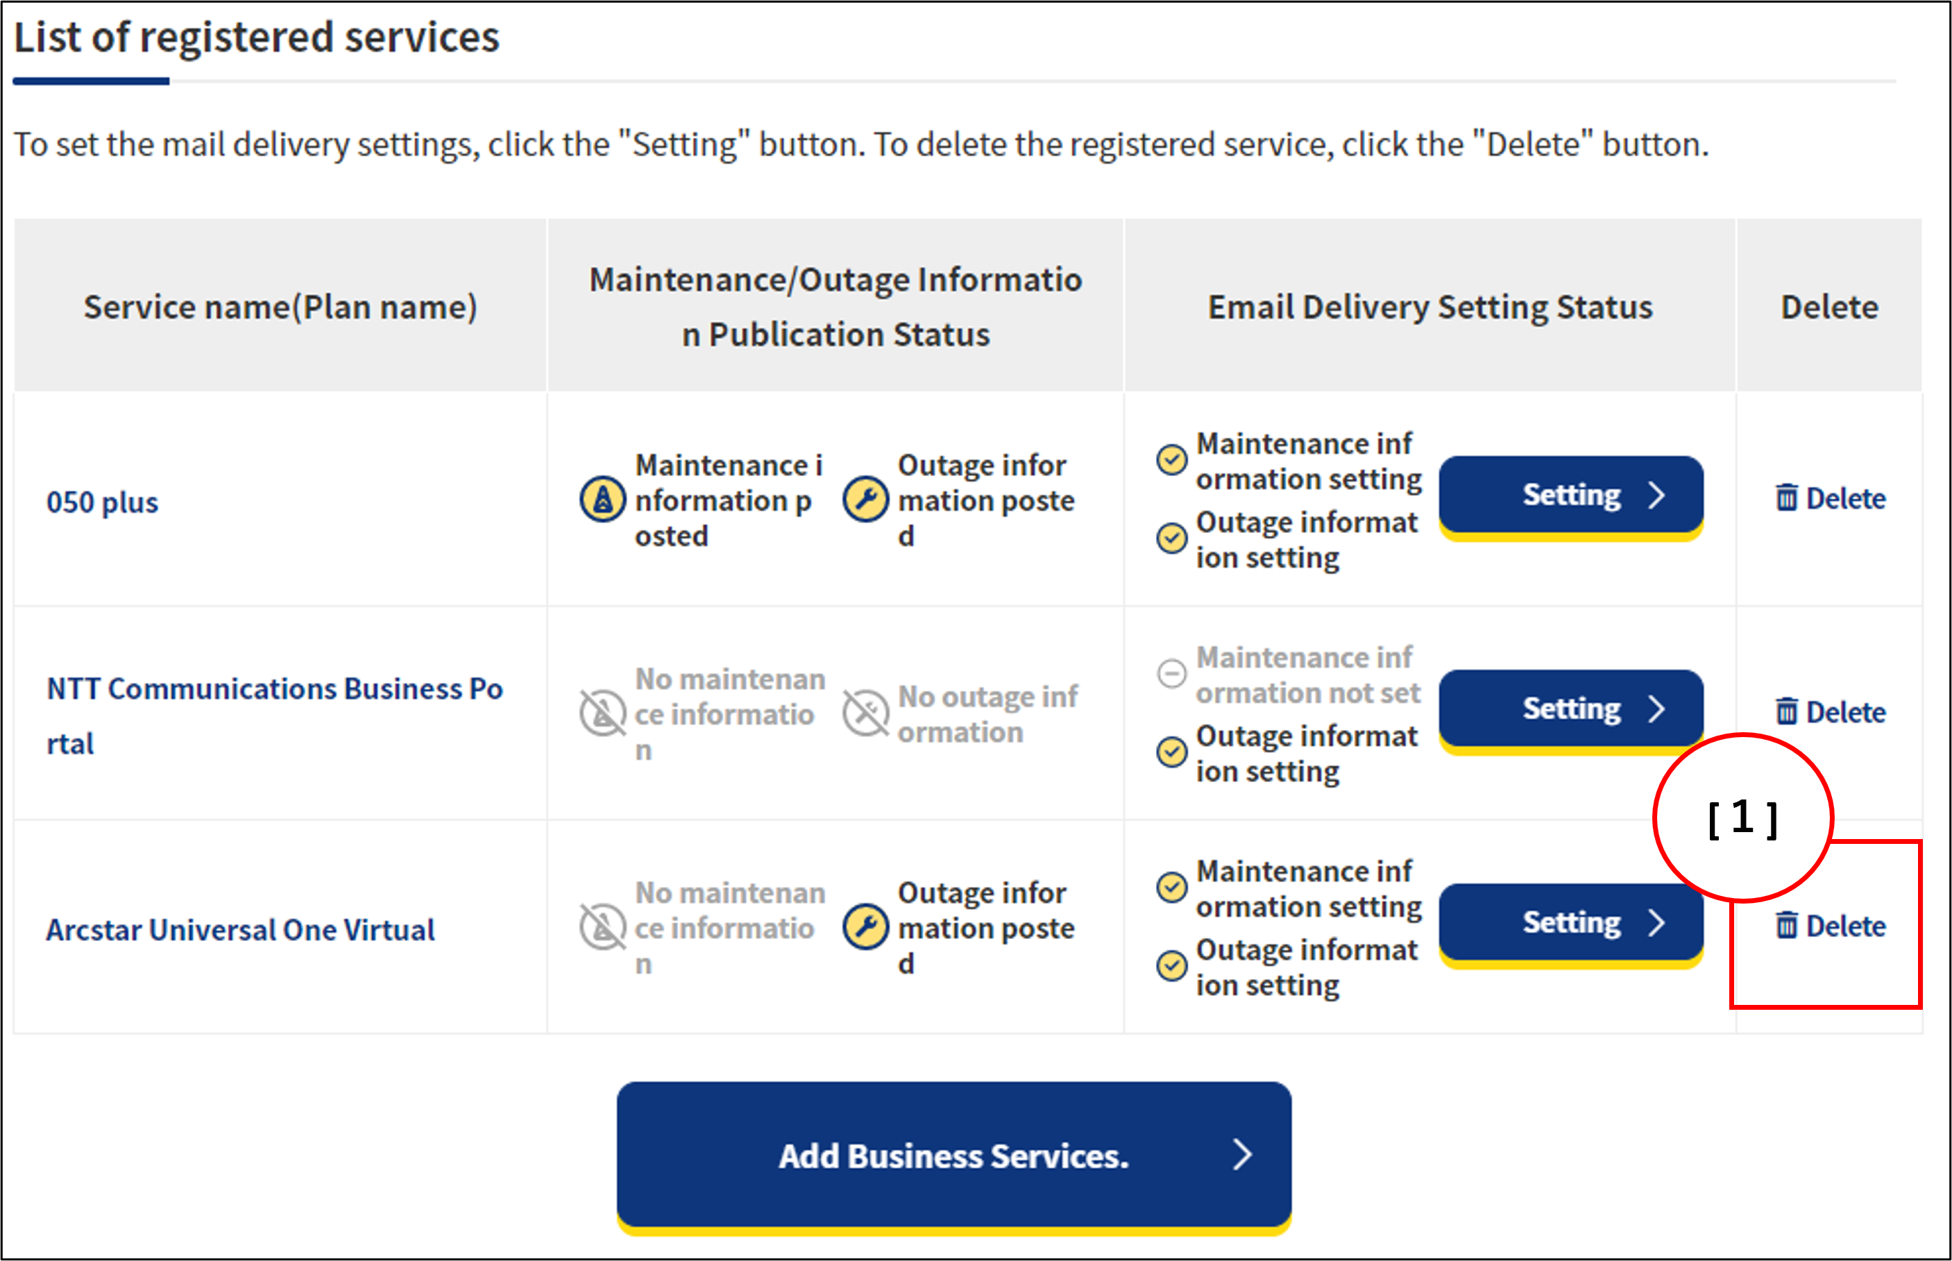Click Arcstar outage information setting checkmark
Viewport: 1952px width, 1261px height.
pos(1171,965)
